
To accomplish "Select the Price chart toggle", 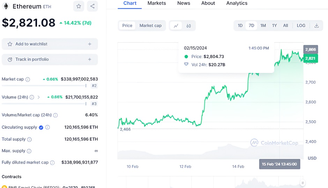I will 127,26.
